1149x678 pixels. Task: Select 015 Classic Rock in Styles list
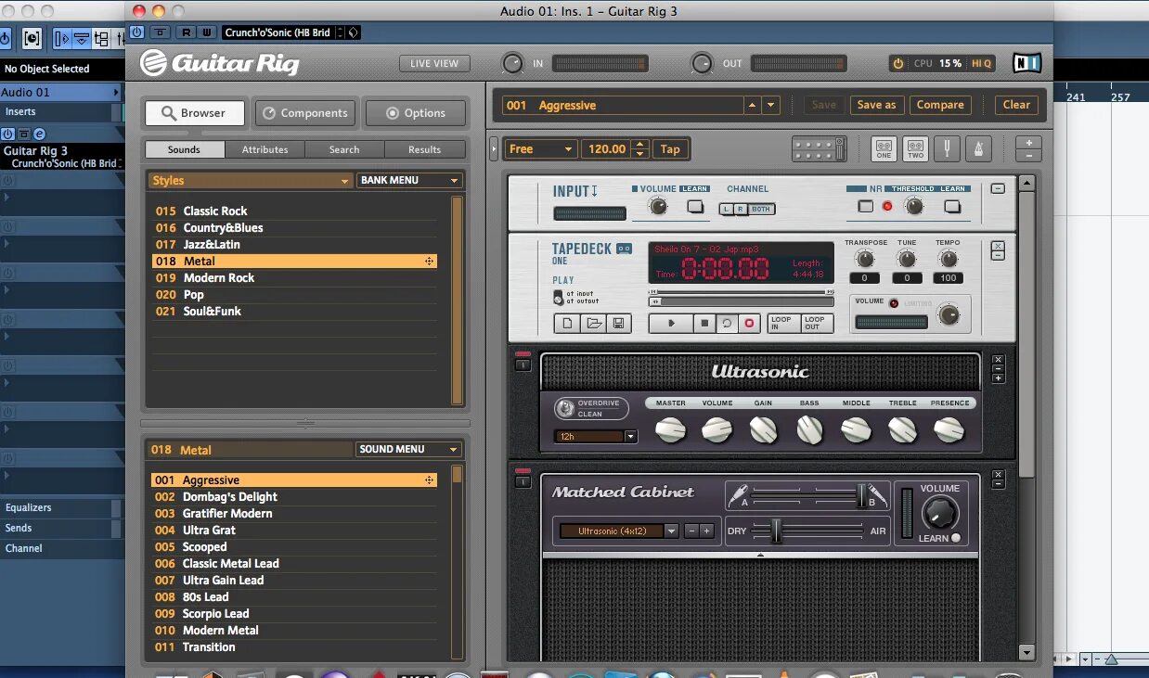coord(294,211)
